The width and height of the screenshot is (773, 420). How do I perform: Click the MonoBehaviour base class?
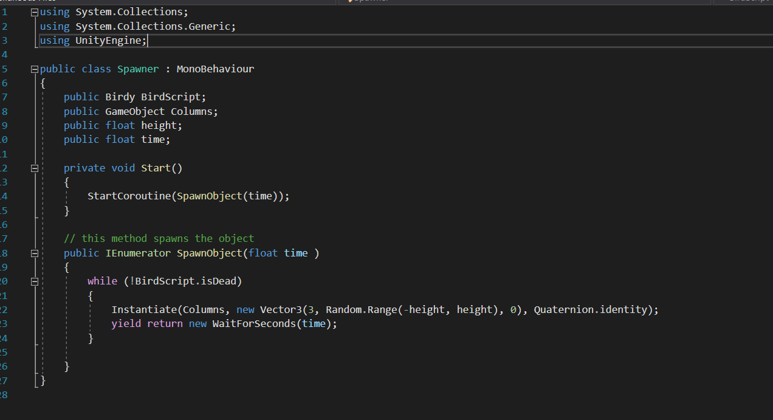[x=215, y=69]
